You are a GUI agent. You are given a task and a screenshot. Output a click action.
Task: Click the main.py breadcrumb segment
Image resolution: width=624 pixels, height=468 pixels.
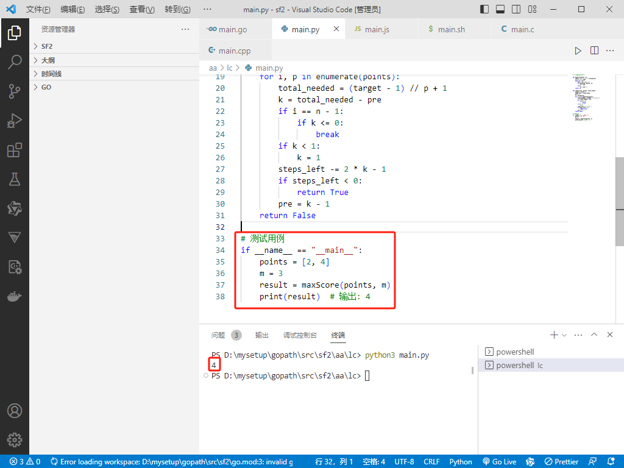(264, 68)
